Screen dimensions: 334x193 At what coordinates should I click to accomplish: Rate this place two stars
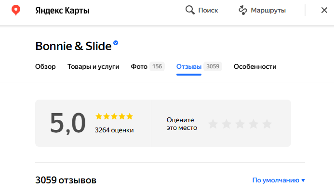click(227, 124)
